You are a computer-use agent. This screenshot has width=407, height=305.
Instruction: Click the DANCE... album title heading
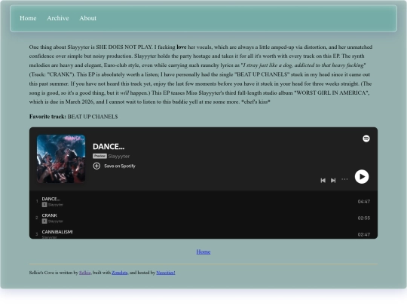109,147
